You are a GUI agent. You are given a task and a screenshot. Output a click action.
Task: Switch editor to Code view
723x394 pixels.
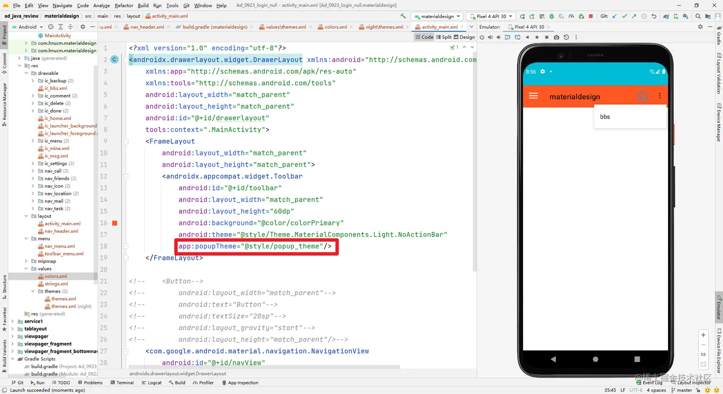click(424, 37)
